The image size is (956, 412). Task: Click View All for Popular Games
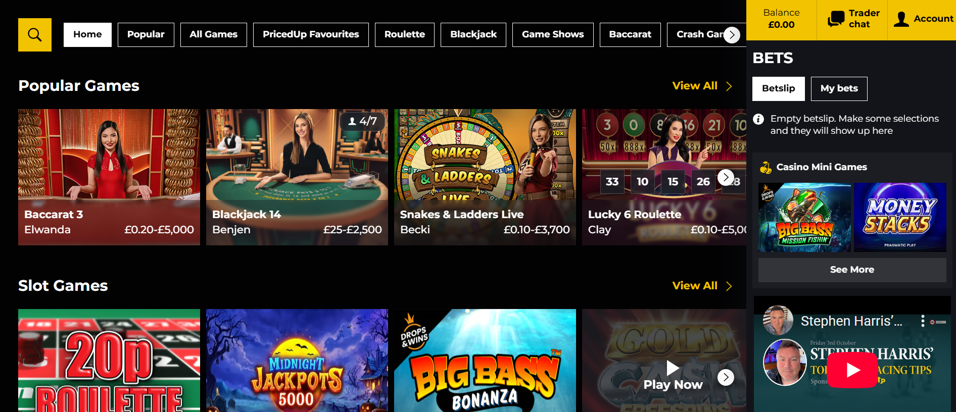point(702,86)
